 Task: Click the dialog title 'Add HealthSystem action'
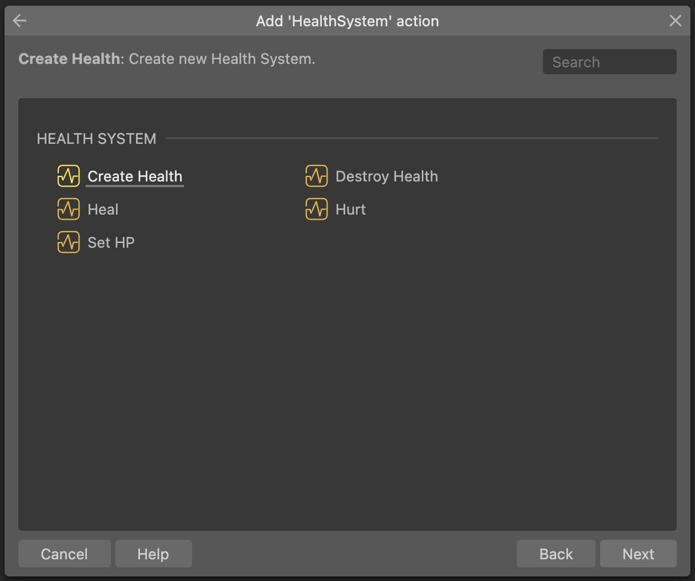tap(347, 21)
